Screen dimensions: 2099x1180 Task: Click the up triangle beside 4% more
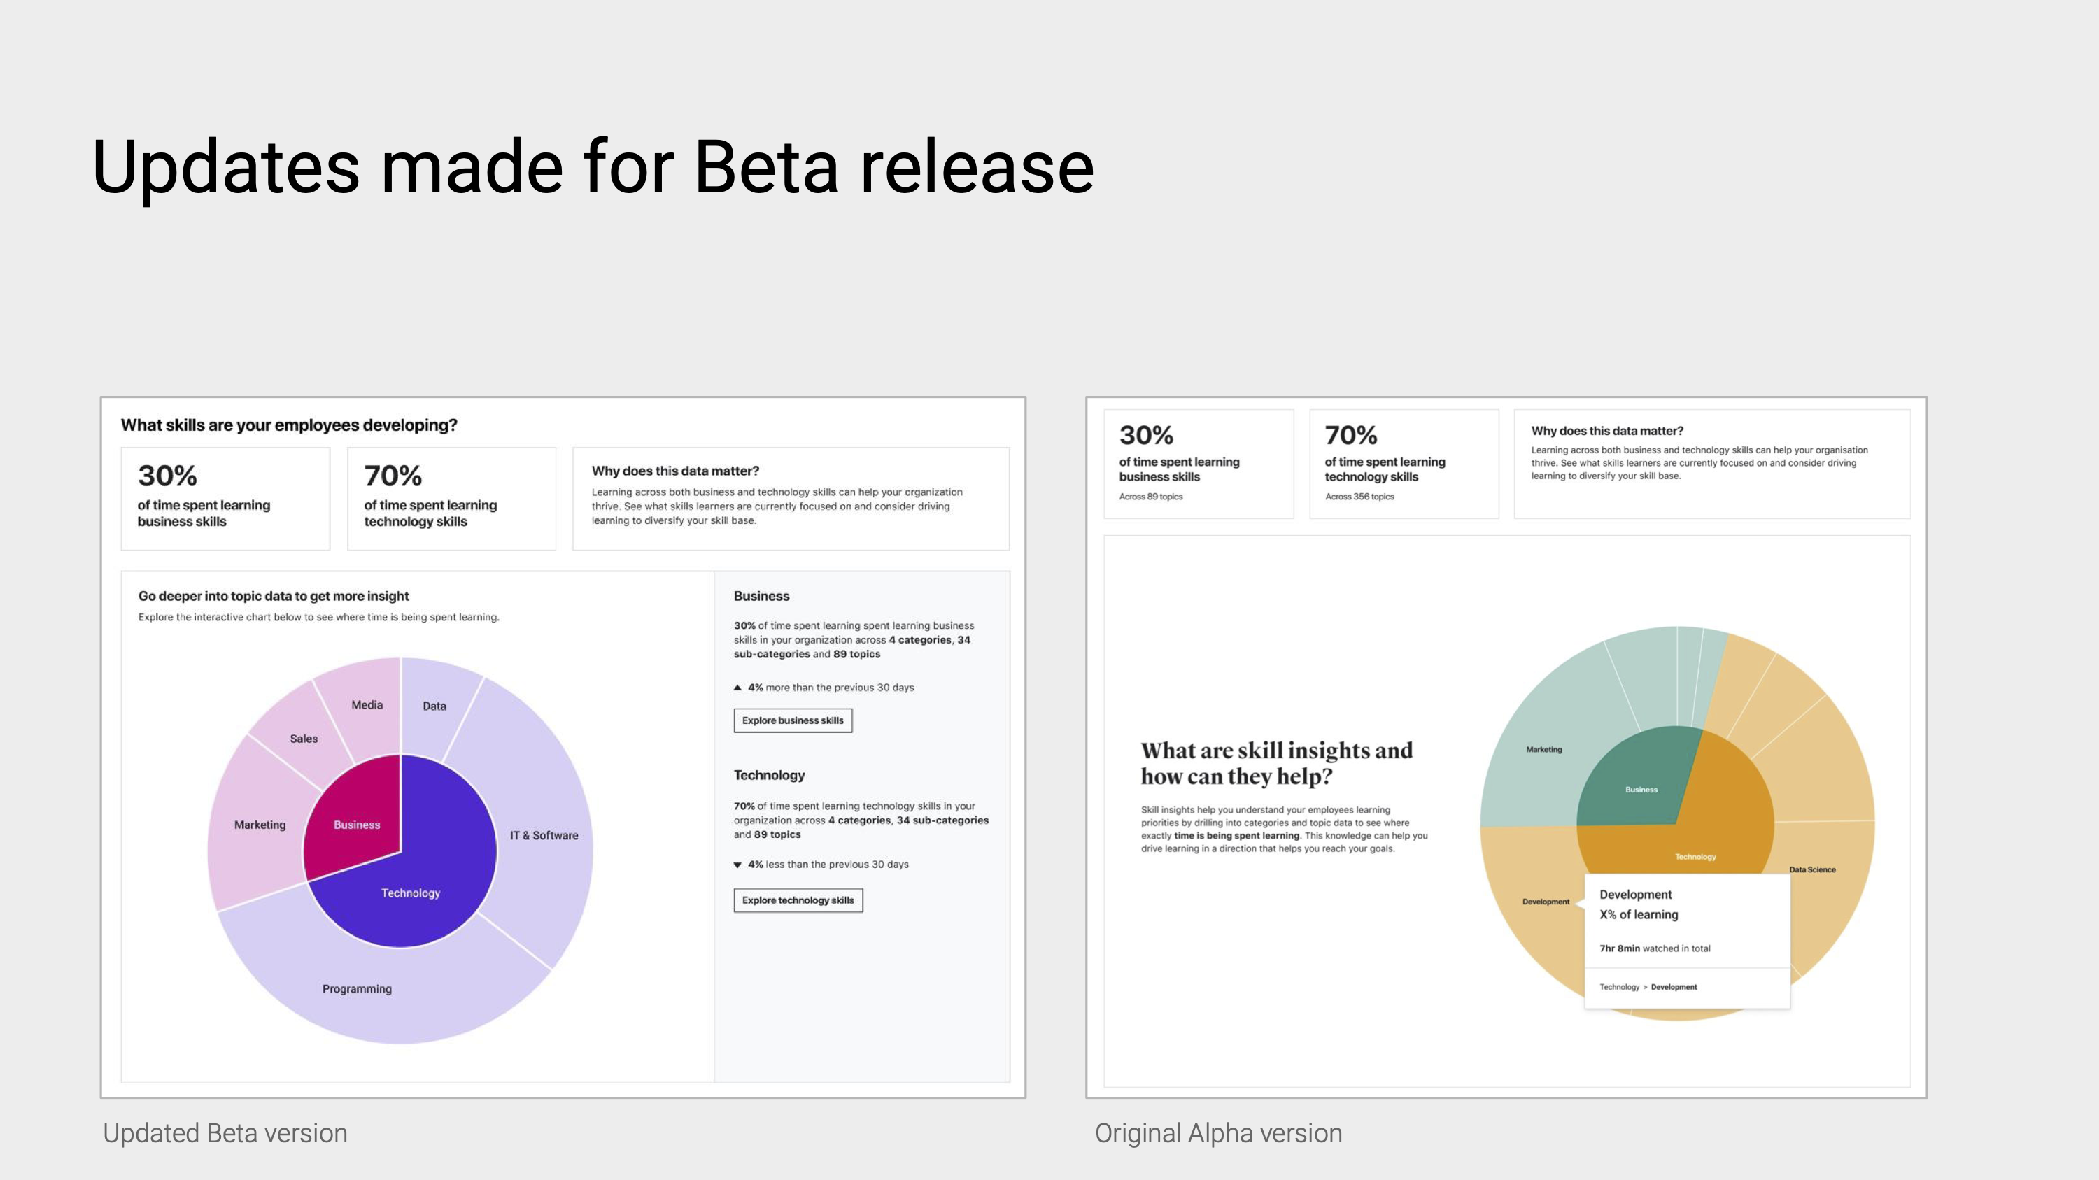(x=737, y=688)
